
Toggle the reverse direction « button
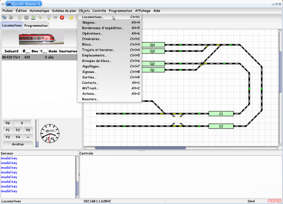click(x=28, y=137)
